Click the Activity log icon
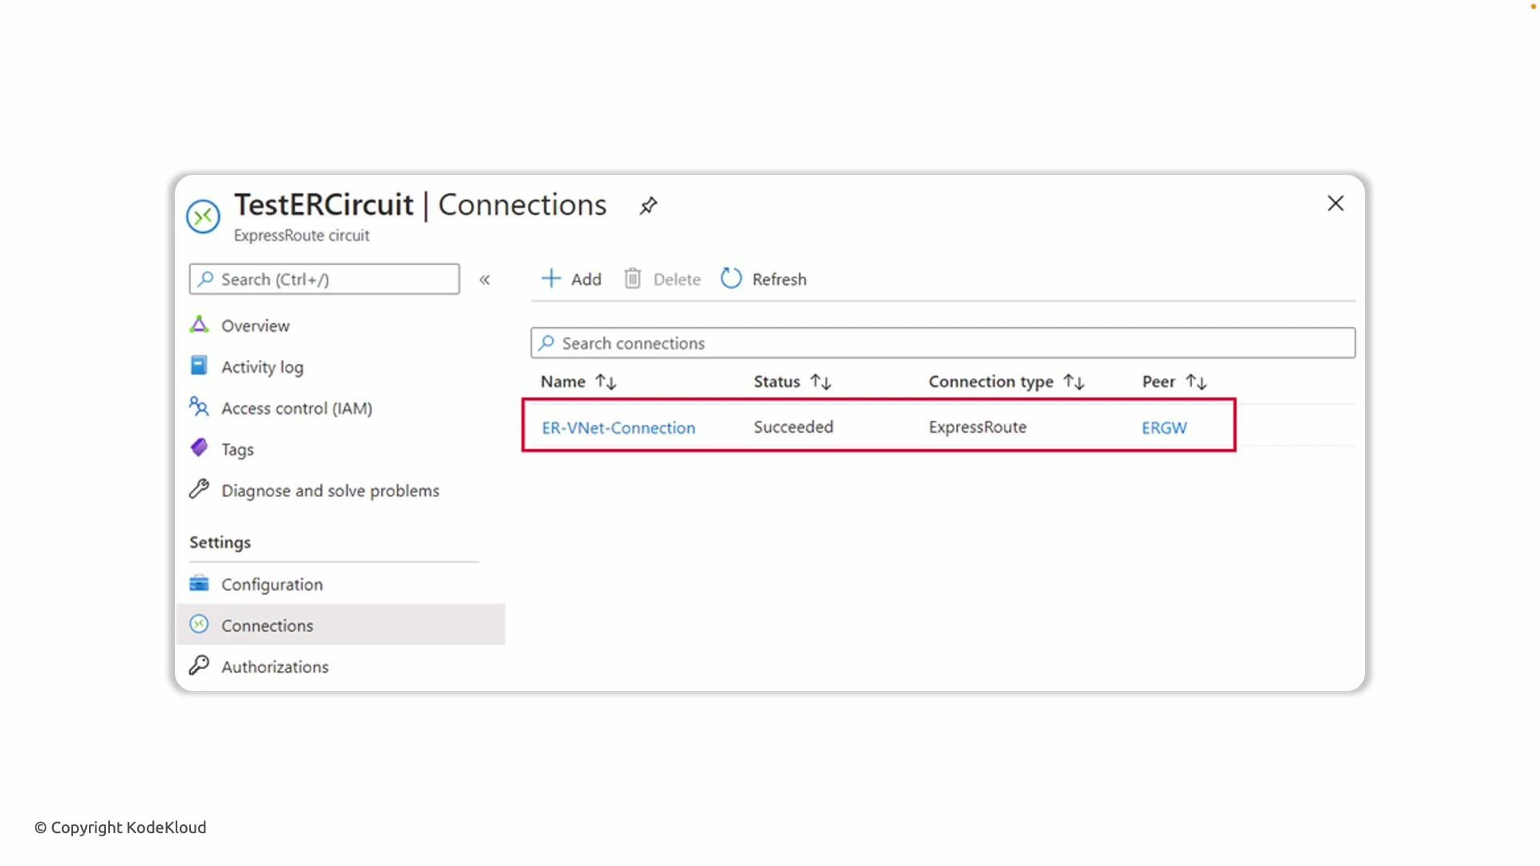This screenshot has width=1540, height=866. 200,366
